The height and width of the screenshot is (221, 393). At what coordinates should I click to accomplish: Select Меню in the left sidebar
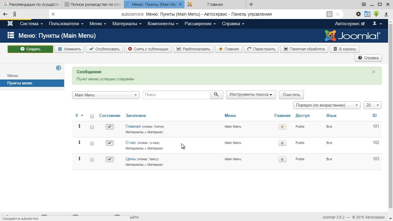pos(13,76)
